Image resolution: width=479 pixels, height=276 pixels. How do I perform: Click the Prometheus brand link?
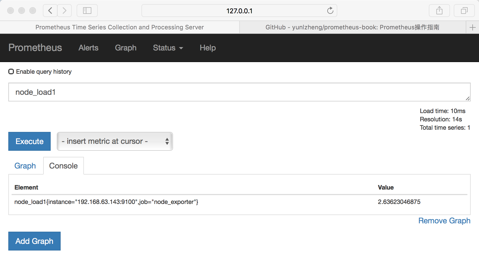pos(35,48)
